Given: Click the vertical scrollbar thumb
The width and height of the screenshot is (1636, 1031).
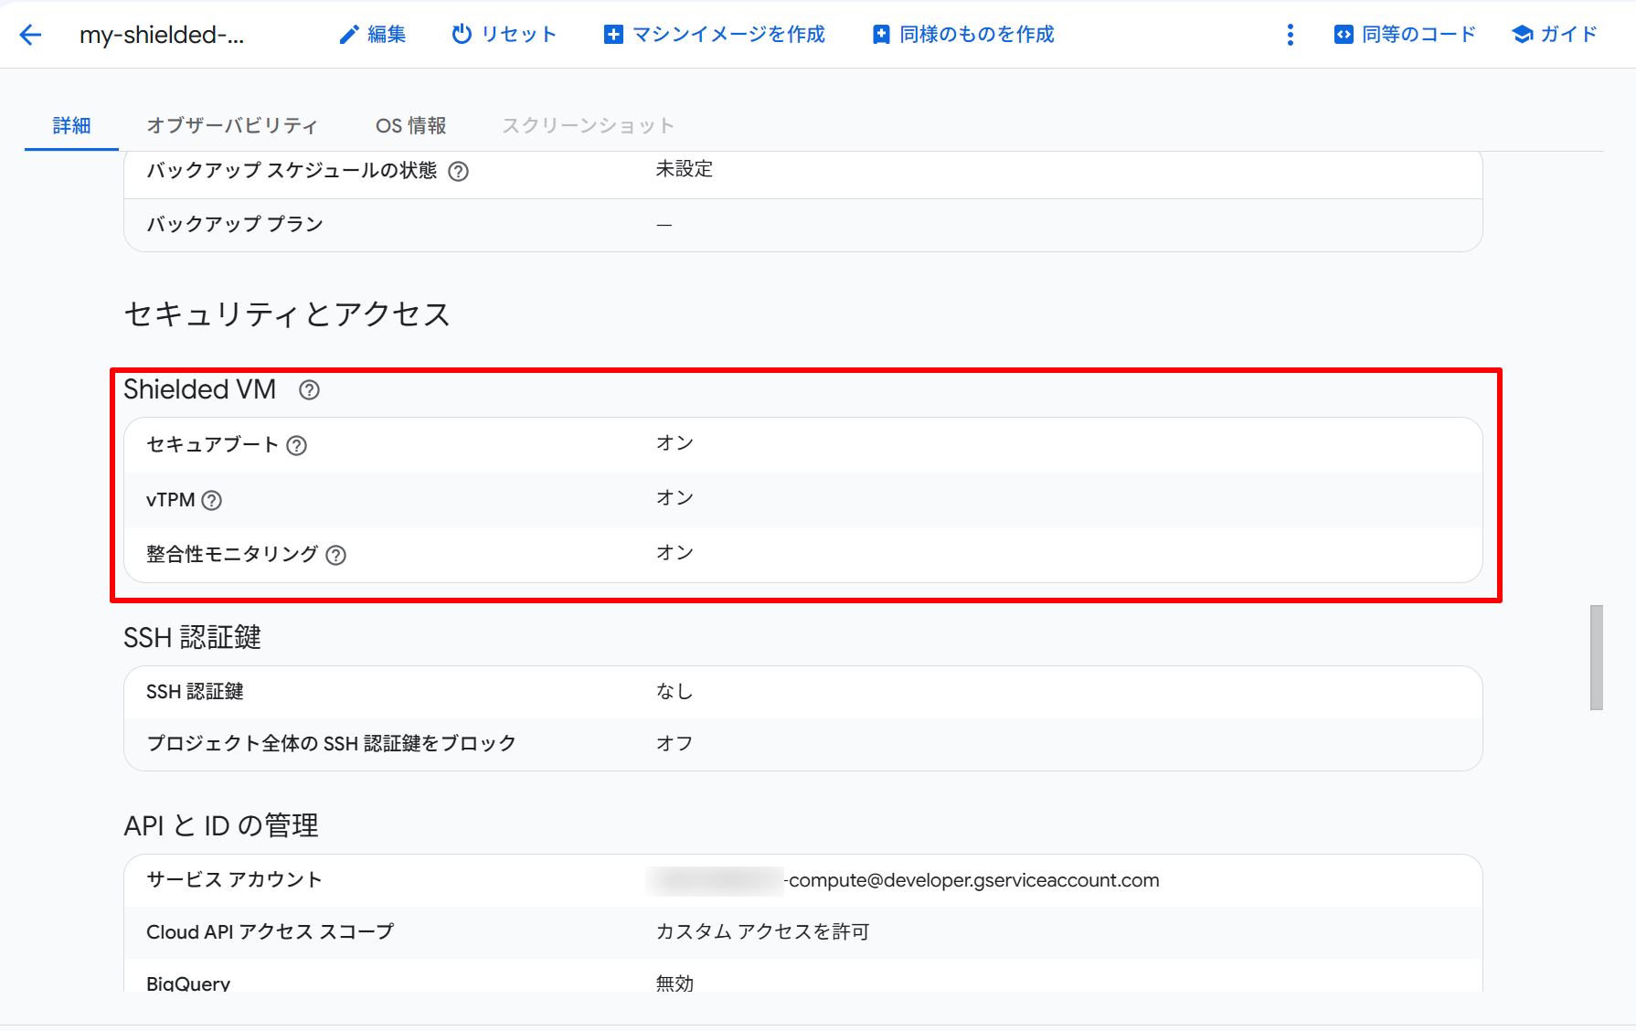Looking at the screenshot, I should [1597, 657].
